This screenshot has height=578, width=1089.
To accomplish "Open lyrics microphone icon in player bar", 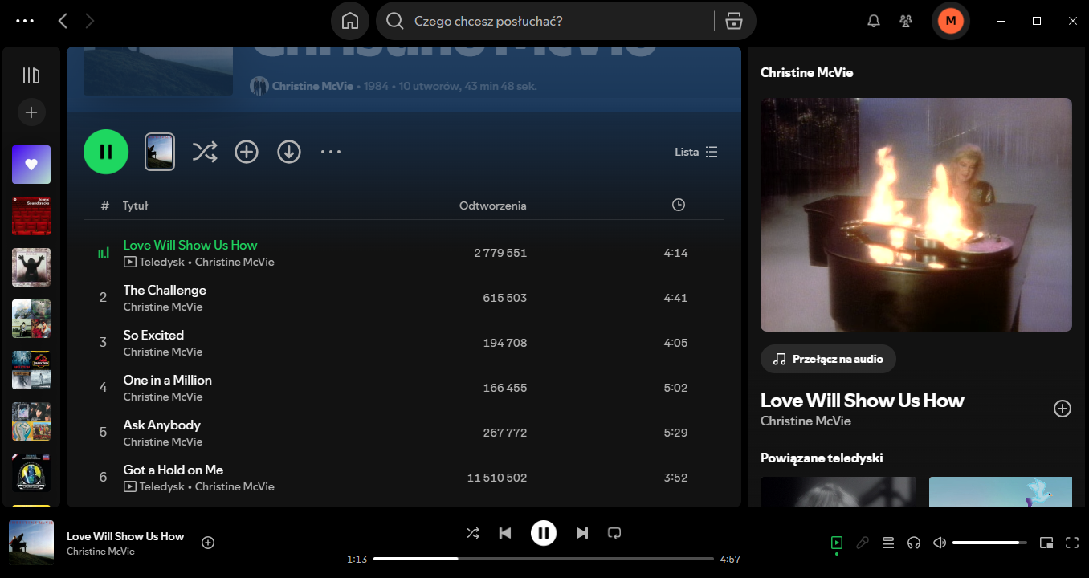I will tap(863, 543).
